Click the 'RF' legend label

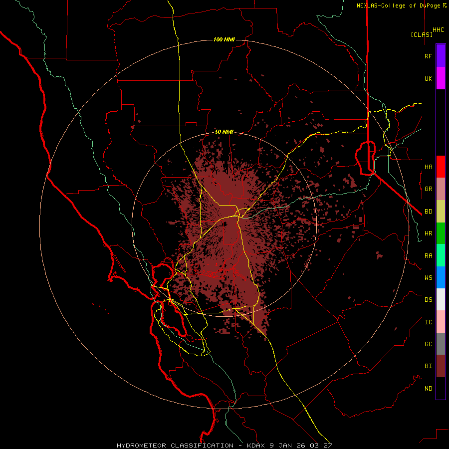tap(428, 56)
